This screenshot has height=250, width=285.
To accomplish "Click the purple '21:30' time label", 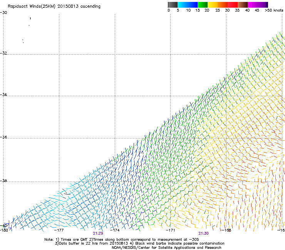I will [204, 233].
